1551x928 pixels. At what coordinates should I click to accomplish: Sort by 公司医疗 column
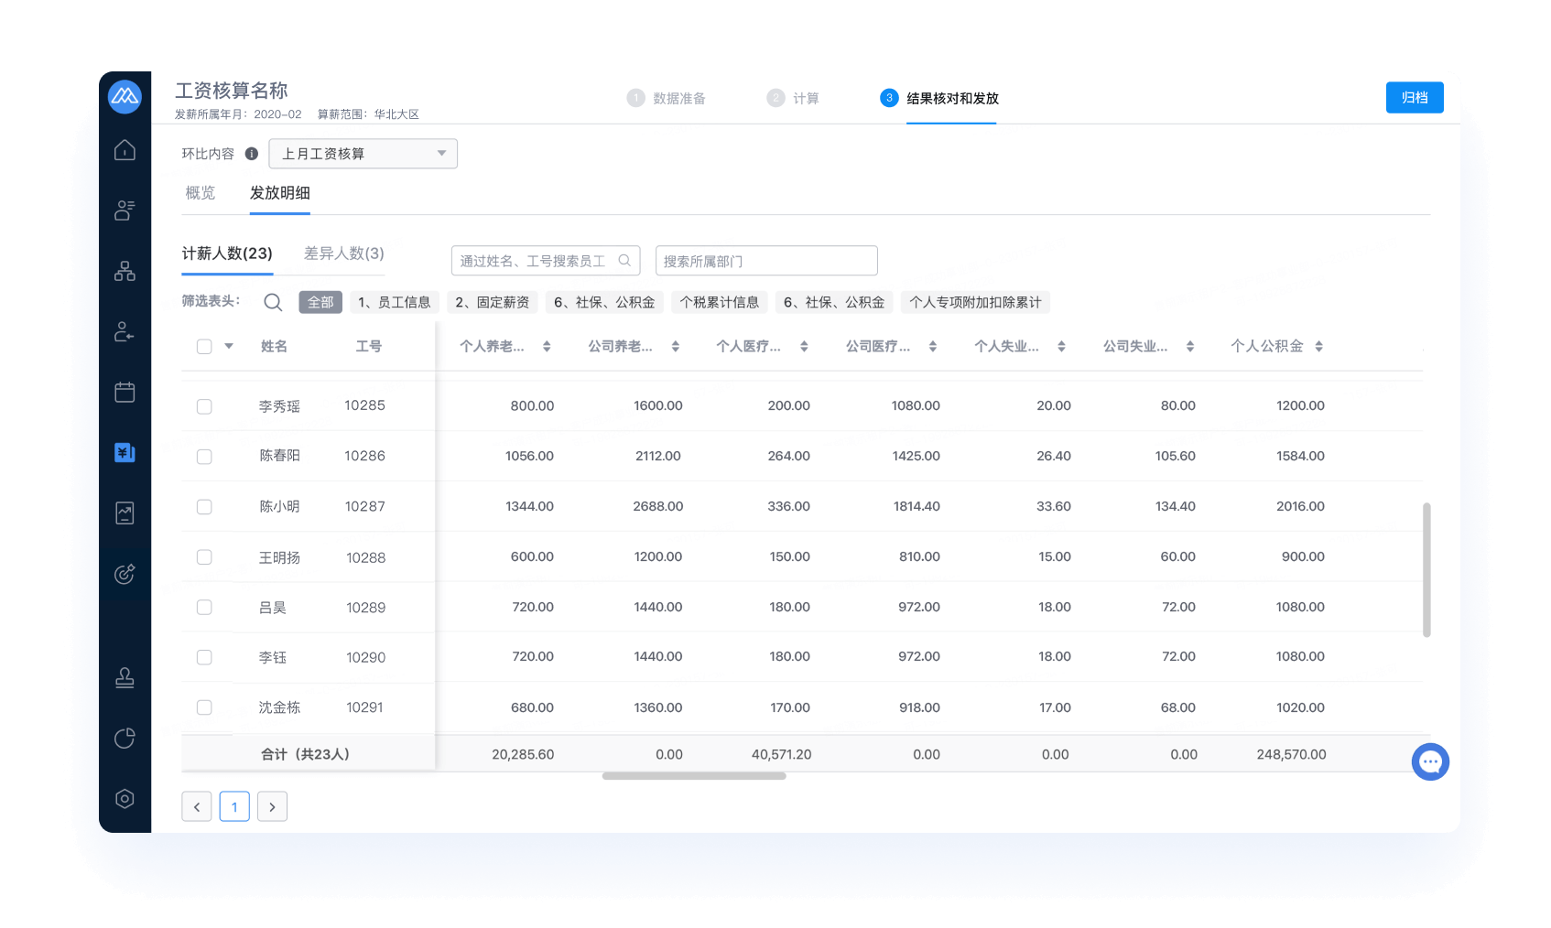click(932, 346)
